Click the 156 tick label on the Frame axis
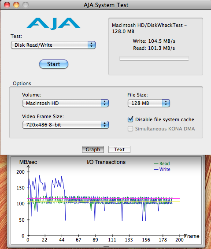 pyautogui.click(x=146, y=240)
